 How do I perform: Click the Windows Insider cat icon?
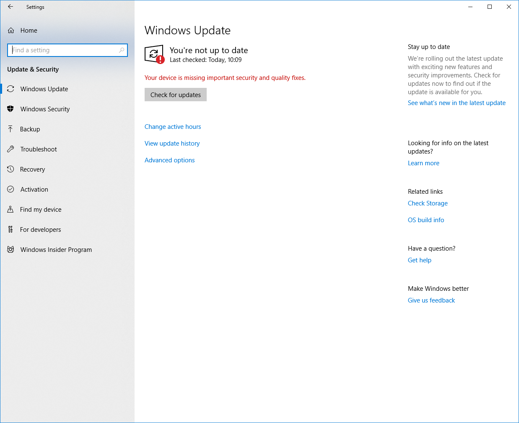(10, 249)
